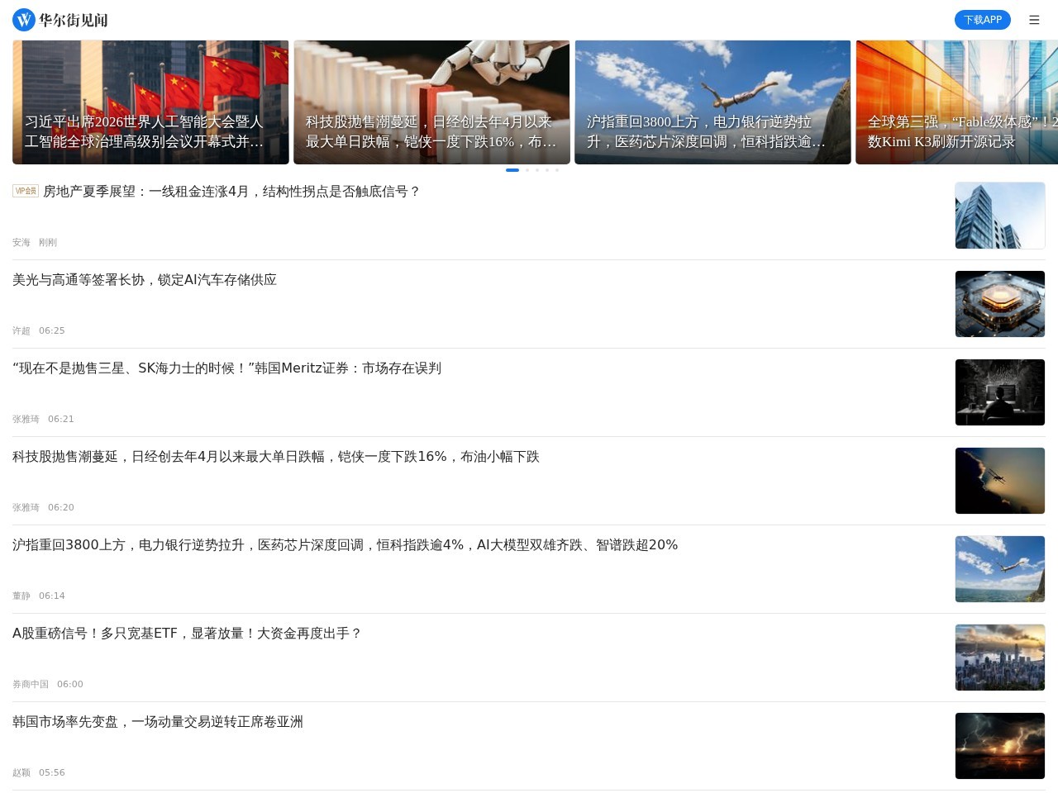Open list article 科技股抛售潮蔓延,日经创去年4月以来
Image resolution: width=1058 pixels, height=793 pixels.
click(x=276, y=457)
